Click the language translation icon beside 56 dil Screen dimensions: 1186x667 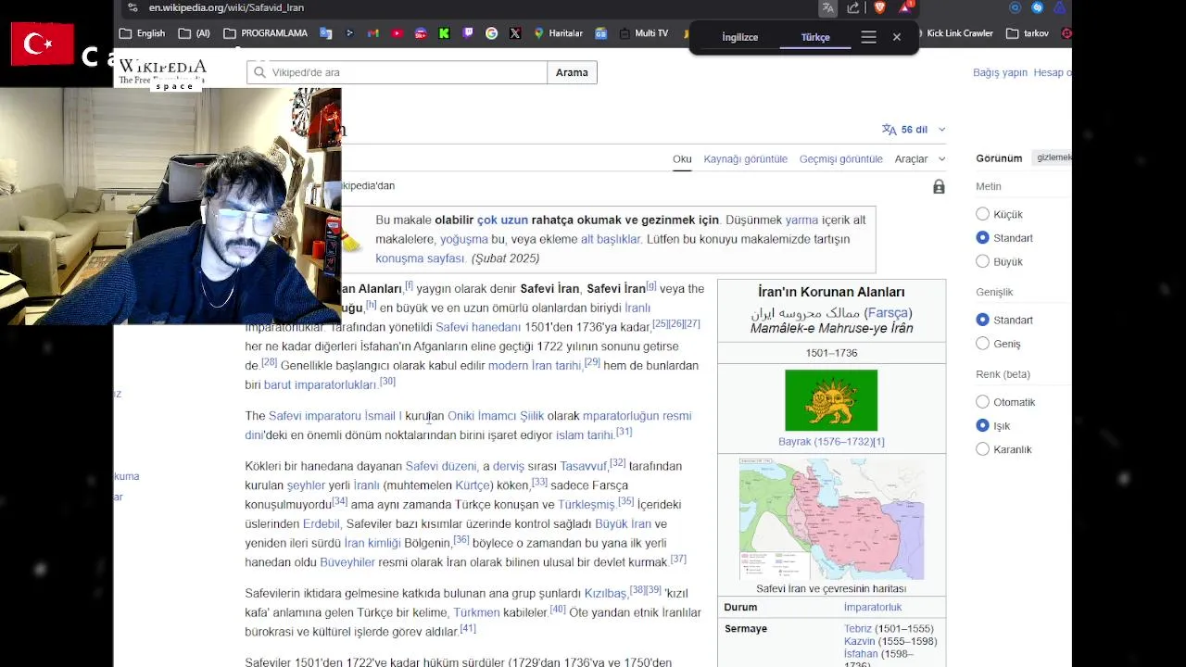coord(889,130)
